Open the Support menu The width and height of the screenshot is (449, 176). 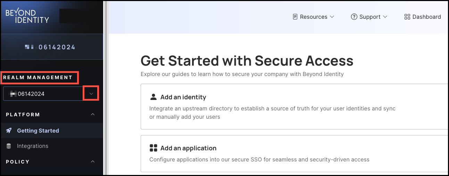[369, 17]
